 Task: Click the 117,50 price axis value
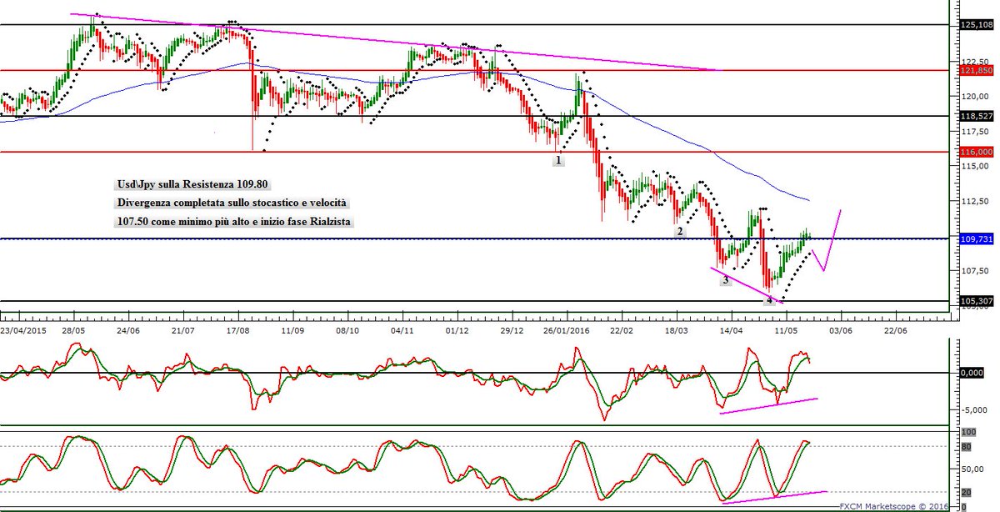pyautogui.click(x=973, y=131)
